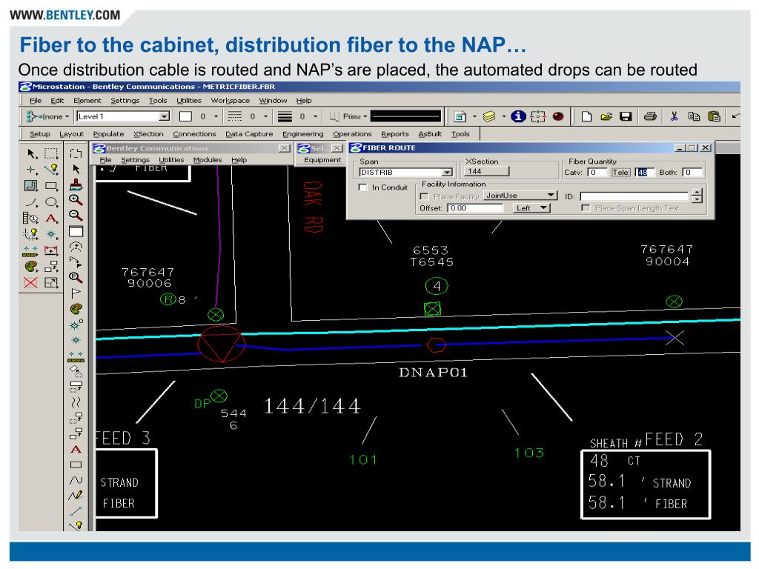
Task: Open the Change Attributes palette tool
Action: (30, 266)
